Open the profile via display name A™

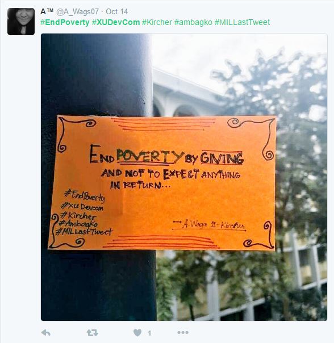pyautogui.click(x=47, y=11)
